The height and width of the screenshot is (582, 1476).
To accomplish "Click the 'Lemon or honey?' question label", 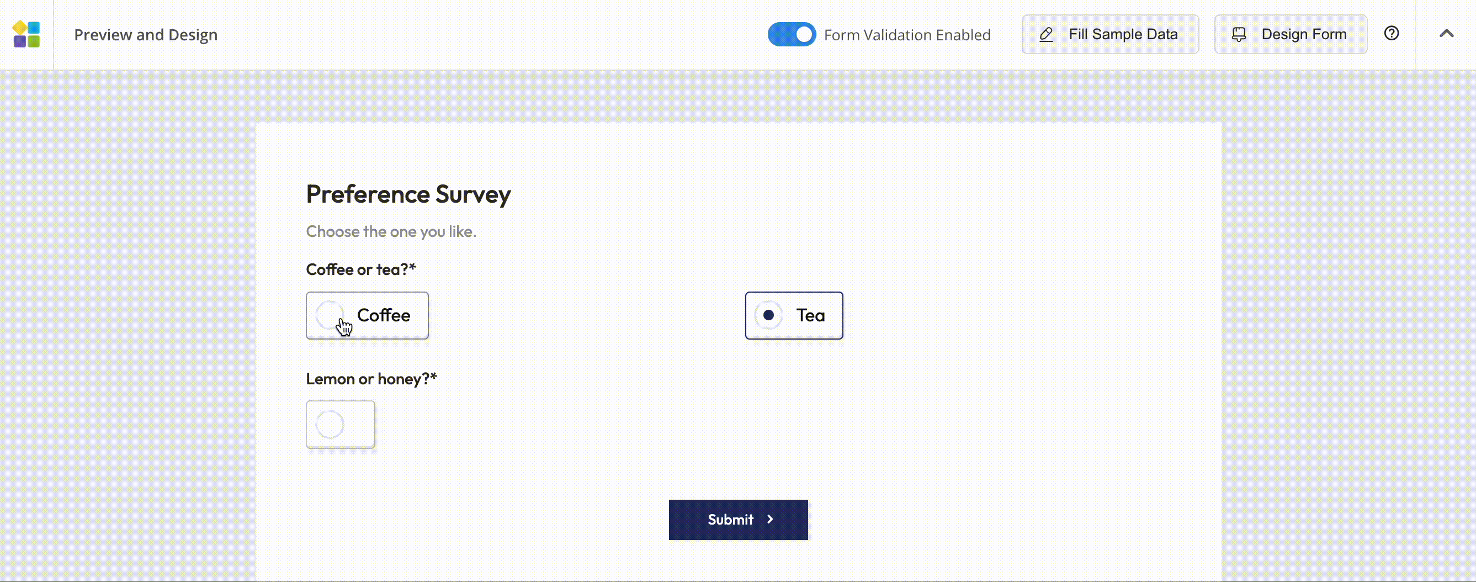I will point(371,379).
